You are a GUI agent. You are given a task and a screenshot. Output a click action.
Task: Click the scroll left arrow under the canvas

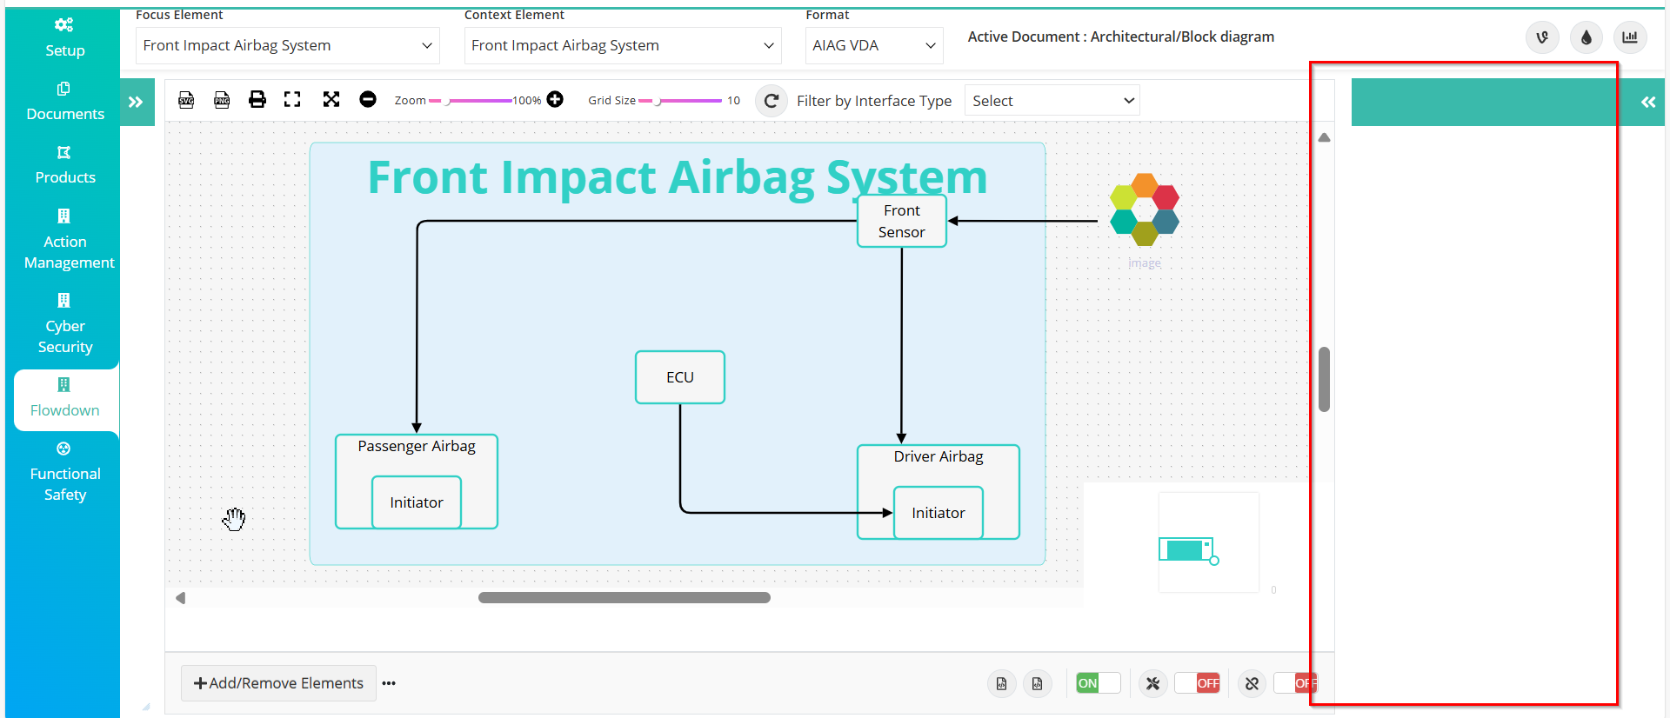coord(181,598)
